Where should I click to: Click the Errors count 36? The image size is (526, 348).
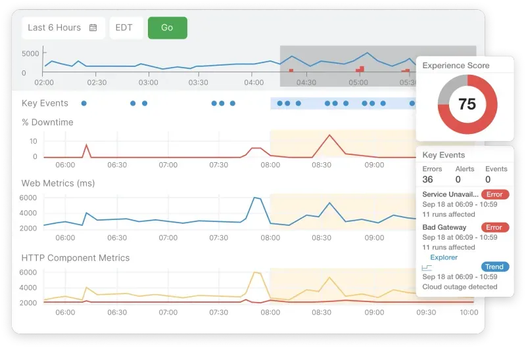[x=427, y=179]
